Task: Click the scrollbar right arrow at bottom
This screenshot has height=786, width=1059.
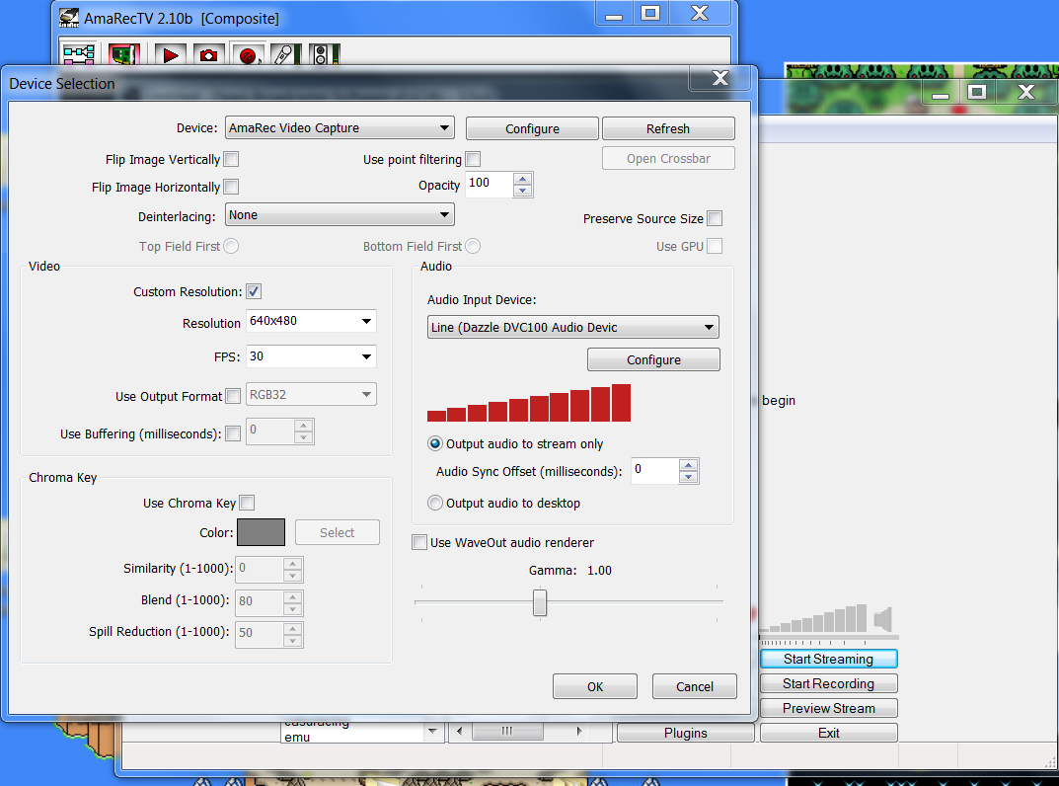Action: (578, 731)
